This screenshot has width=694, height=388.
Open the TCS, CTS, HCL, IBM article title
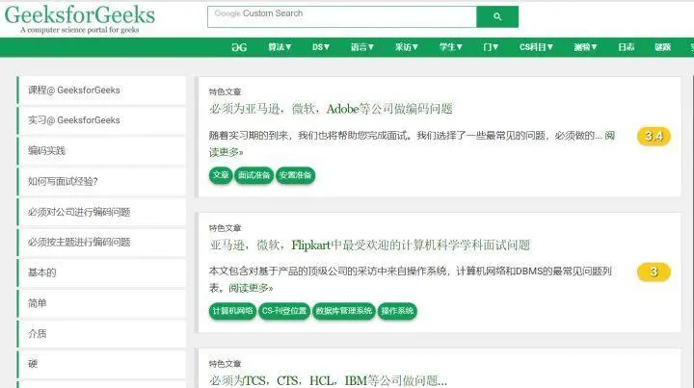coord(328,380)
